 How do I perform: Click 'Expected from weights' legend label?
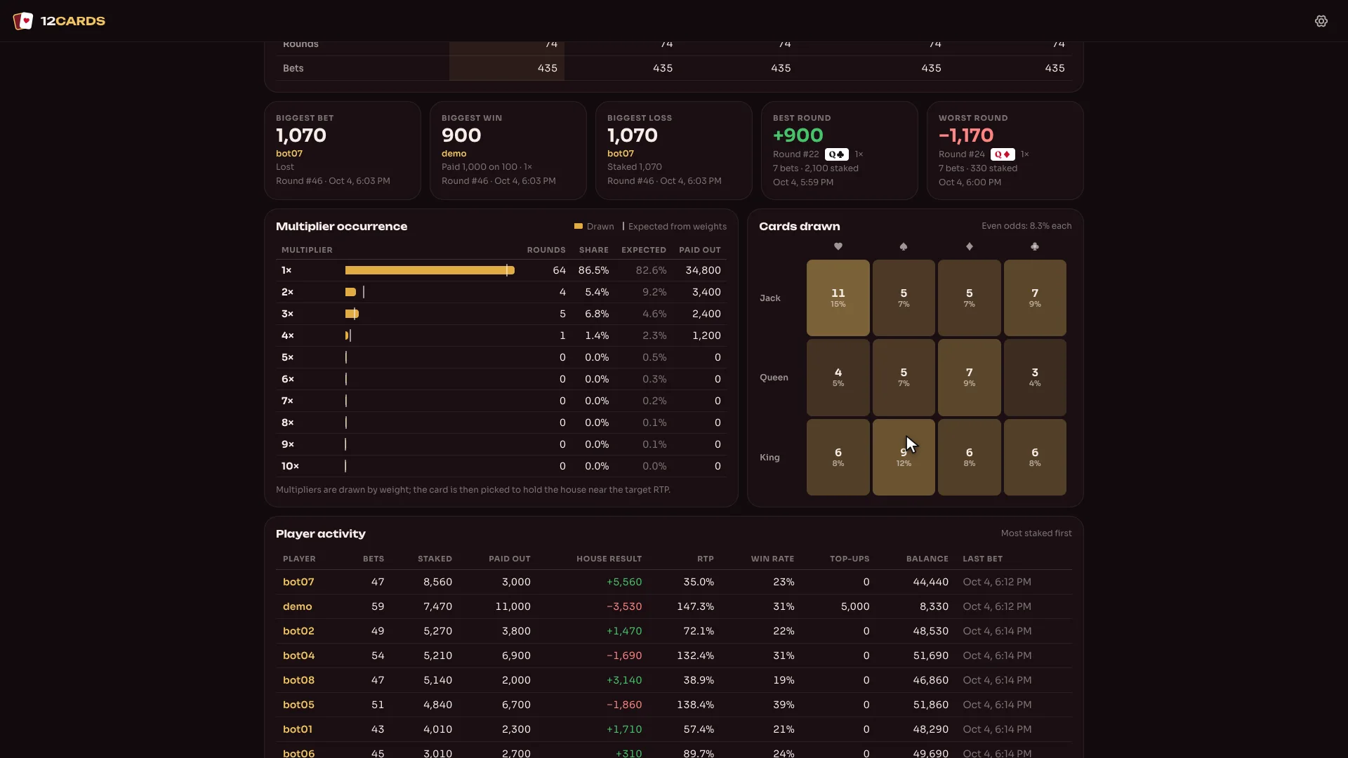tap(678, 227)
